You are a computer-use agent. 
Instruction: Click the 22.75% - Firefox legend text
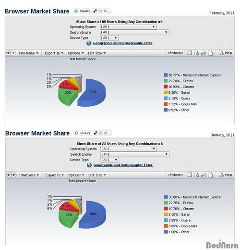coord(181,203)
